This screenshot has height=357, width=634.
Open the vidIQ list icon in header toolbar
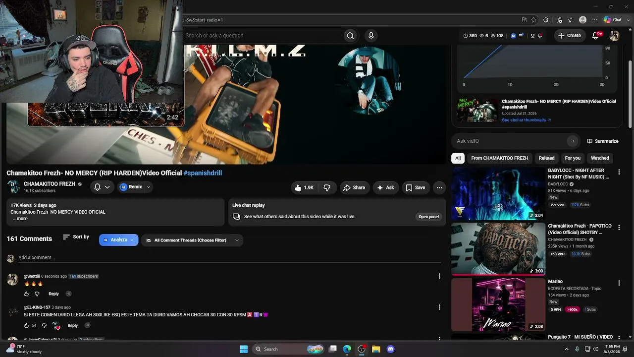(x=521, y=36)
